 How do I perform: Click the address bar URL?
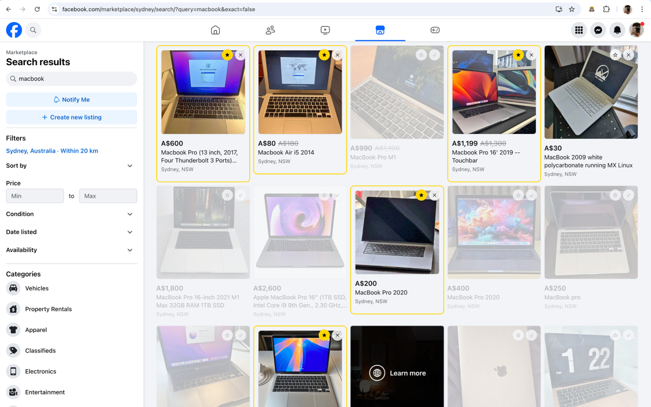[x=159, y=9]
